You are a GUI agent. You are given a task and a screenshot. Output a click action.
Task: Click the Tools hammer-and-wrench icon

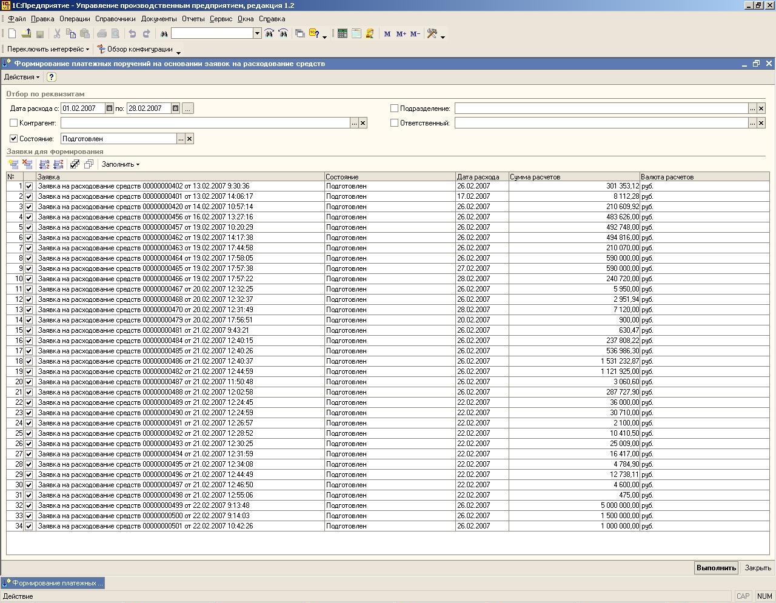click(432, 34)
